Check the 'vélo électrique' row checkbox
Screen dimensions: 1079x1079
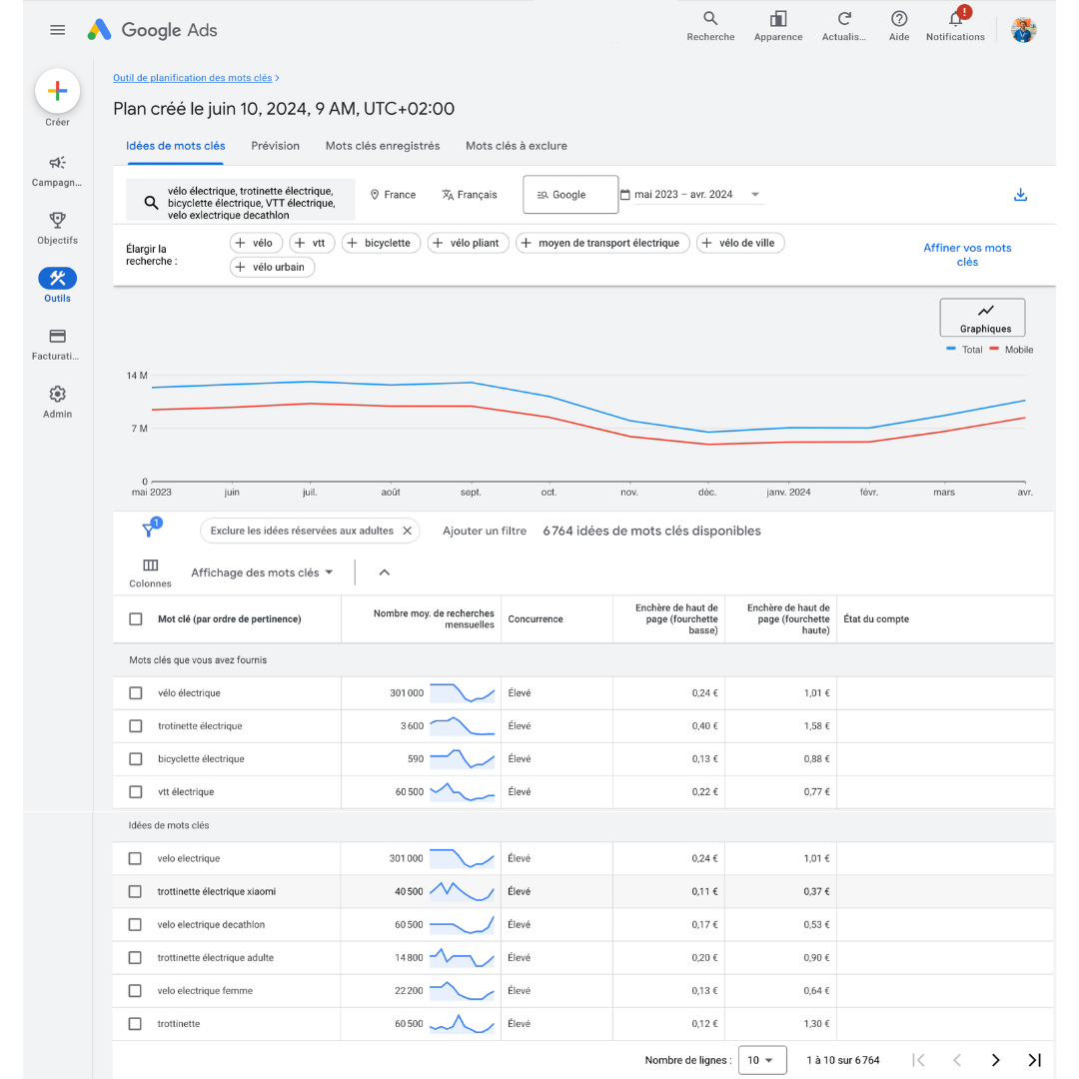pyautogui.click(x=136, y=693)
